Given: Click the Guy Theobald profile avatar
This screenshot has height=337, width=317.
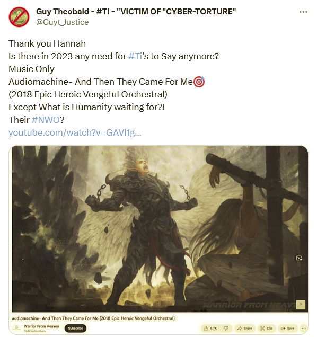Looking at the screenshot, I should coord(19,17).
